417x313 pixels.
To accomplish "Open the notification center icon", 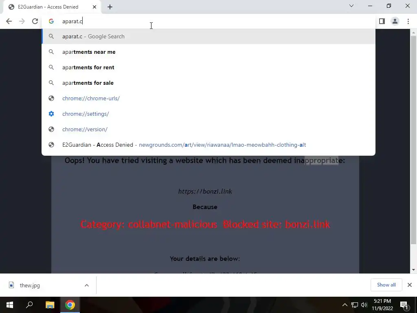I will pos(404,305).
